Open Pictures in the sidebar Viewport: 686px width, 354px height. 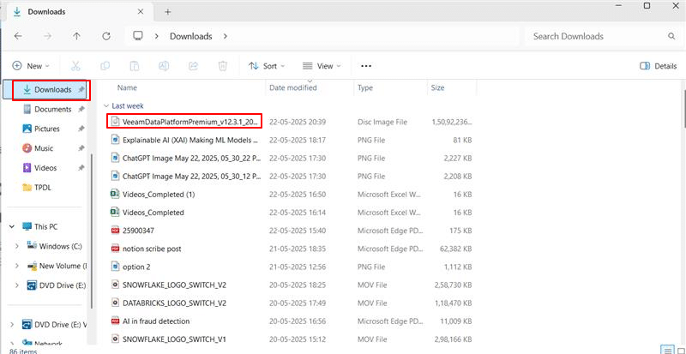[x=47, y=129]
